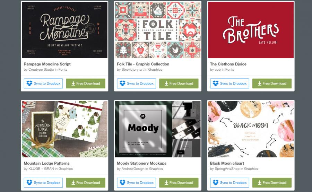This screenshot has width=312, height=192.
Task: Open the Moody Stationery Mockups title link
Action: (x=141, y=163)
